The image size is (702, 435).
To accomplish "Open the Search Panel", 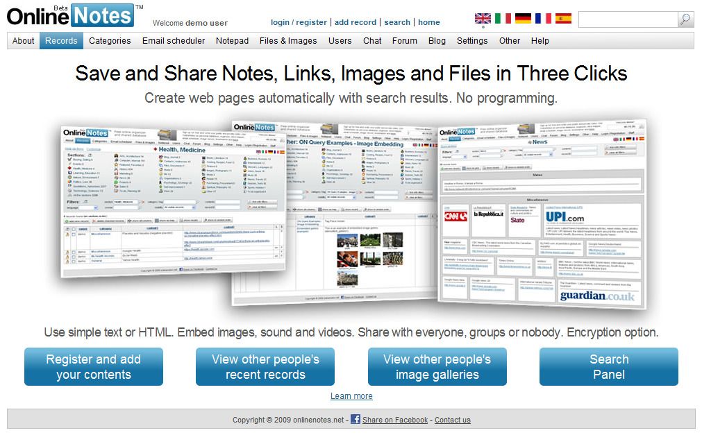I will (x=609, y=366).
